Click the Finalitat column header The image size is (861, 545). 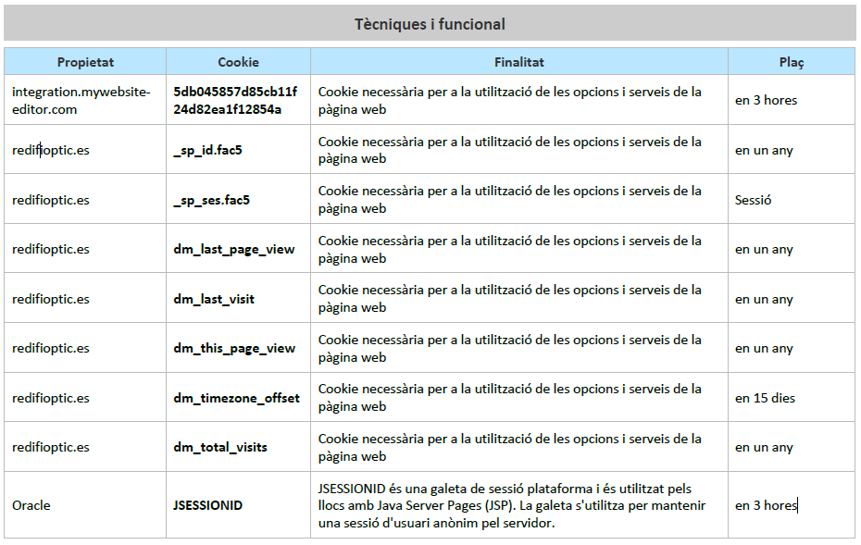[518, 62]
